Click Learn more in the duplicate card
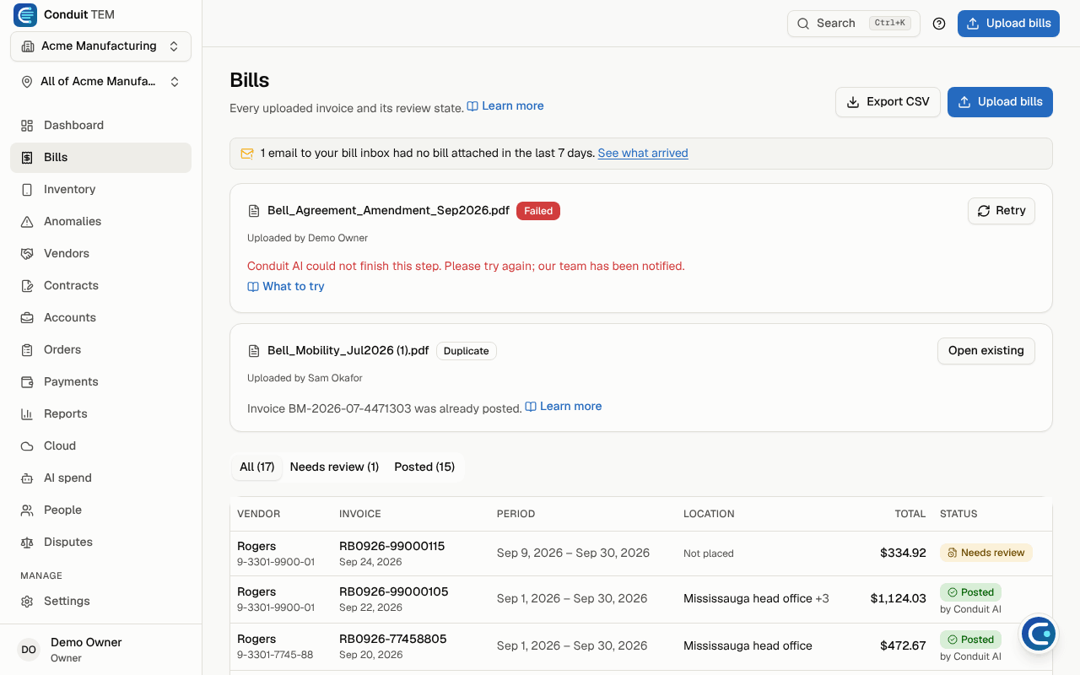Image resolution: width=1080 pixels, height=675 pixels. point(564,407)
